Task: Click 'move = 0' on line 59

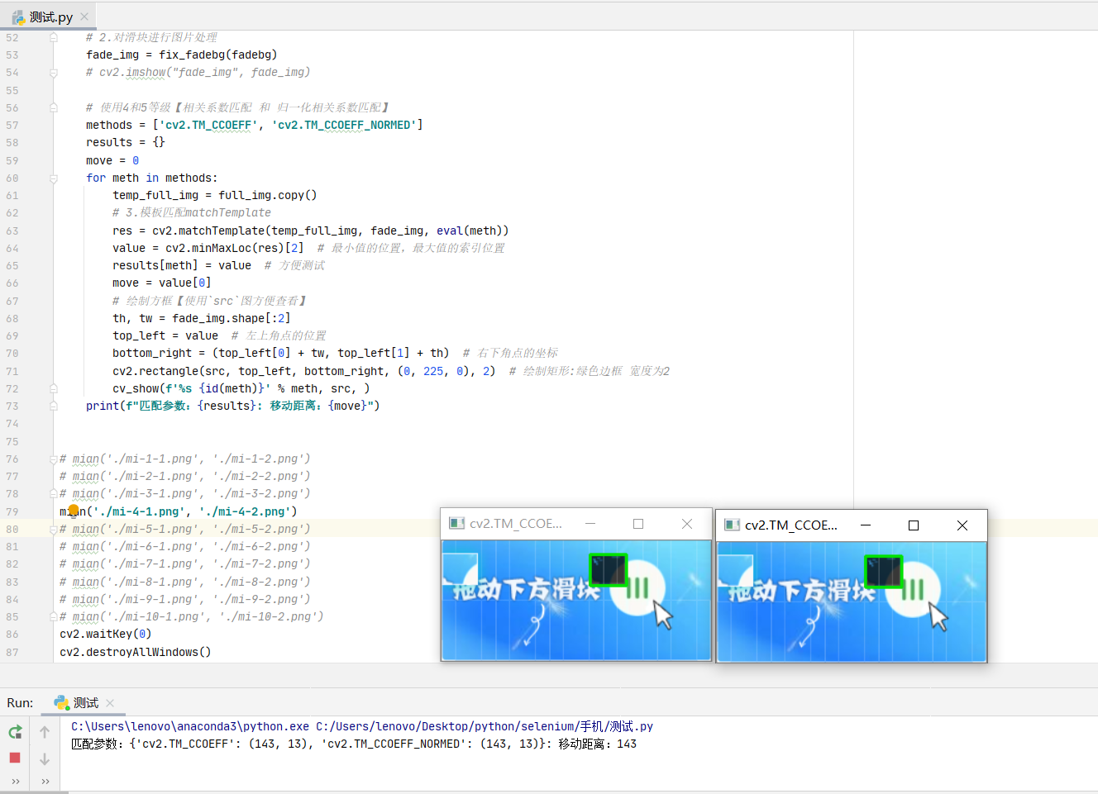Action: pos(112,160)
